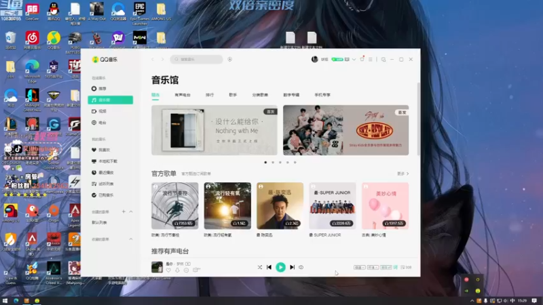The height and width of the screenshot is (305, 543).
Task: Like the current song with heart icon
Action: click(x=168, y=270)
